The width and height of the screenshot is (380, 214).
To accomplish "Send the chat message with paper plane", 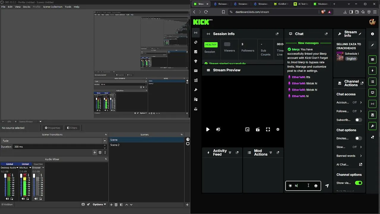I will pos(327,186).
